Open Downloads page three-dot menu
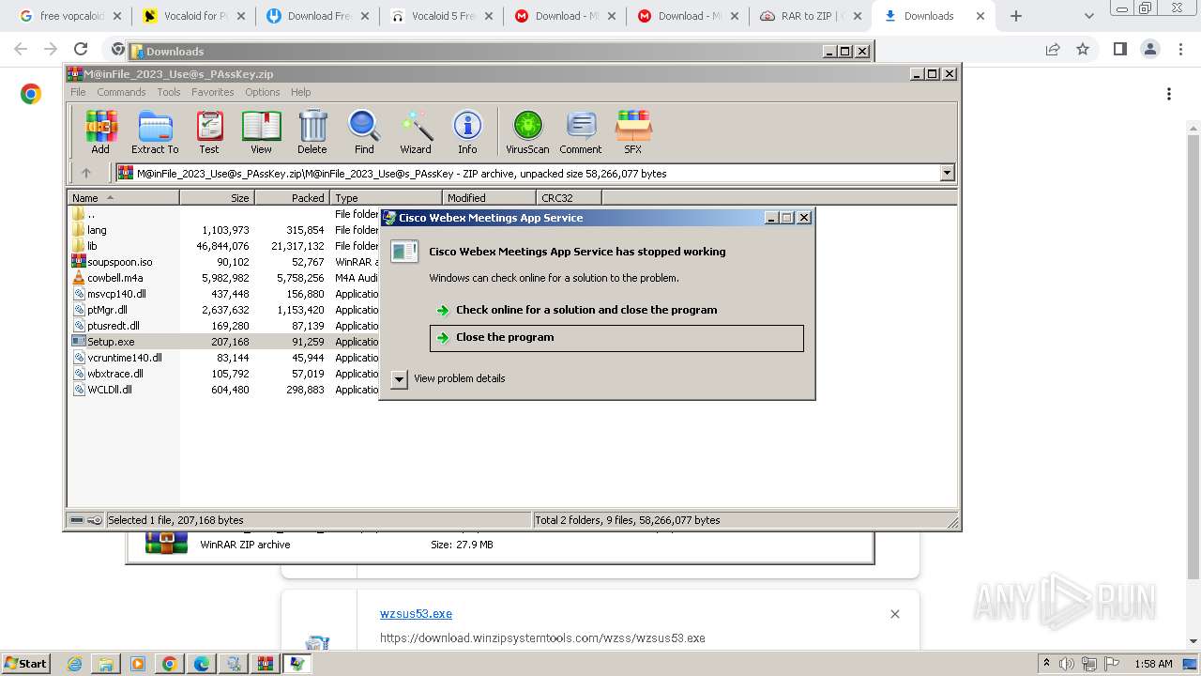The width and height of the screenshot is (1201, 676). point(1168,94)
